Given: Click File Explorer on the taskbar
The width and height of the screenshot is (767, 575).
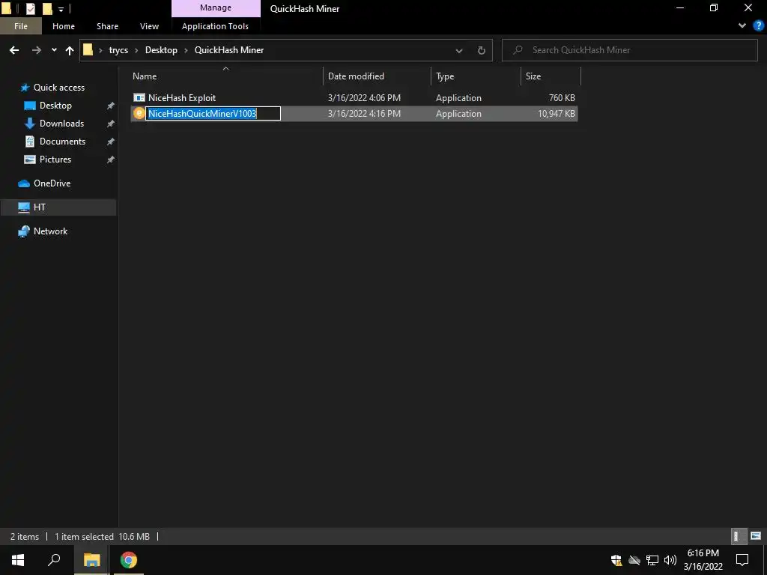Looking at the screenshot, I should click(91, 560).
